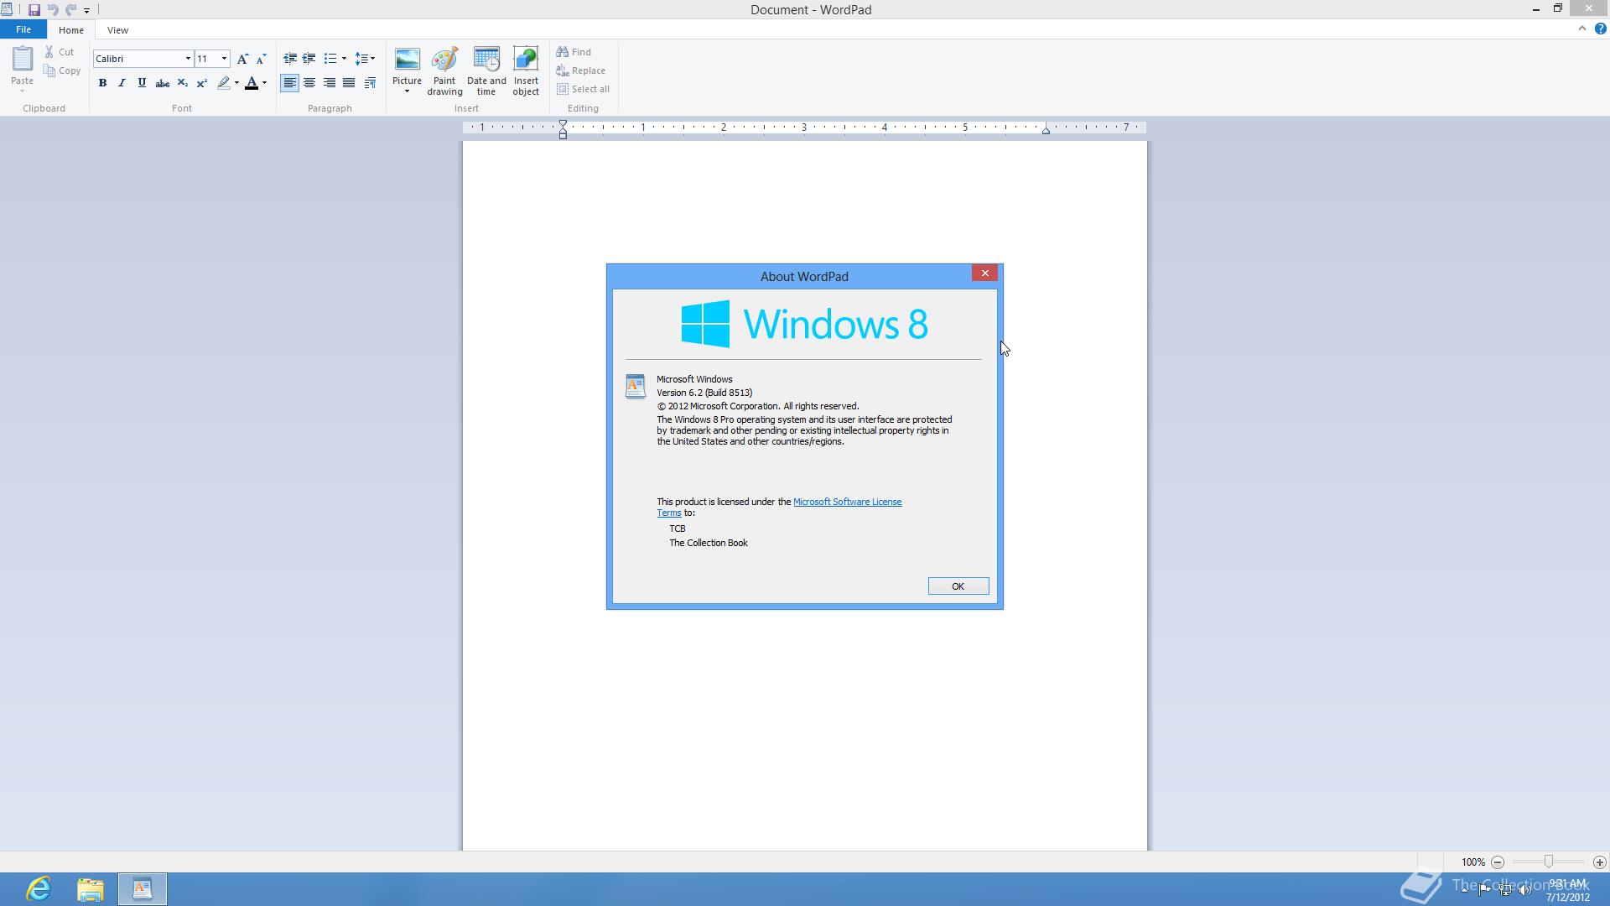Expand the Picture dropdown arrow
Screen dimensions: 1610x906
pos(407,91)
